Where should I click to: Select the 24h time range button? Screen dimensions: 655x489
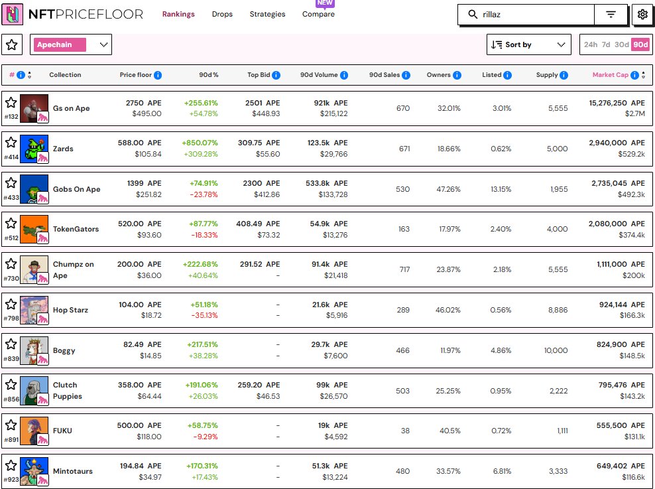pyautogui.click(x=590, y=45)
